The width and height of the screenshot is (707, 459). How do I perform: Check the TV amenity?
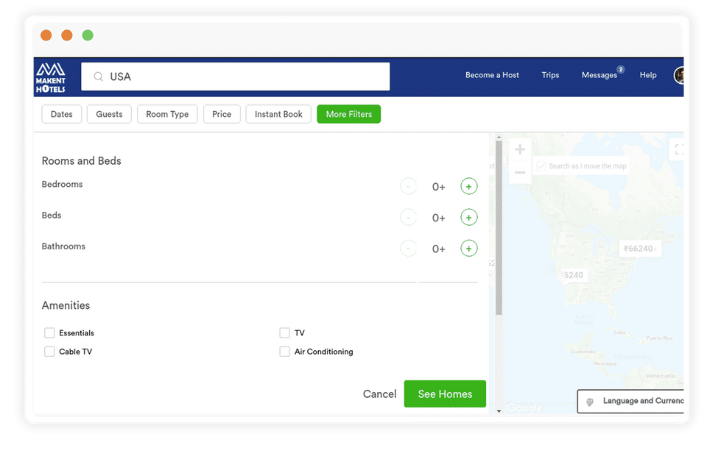(284, 333)
